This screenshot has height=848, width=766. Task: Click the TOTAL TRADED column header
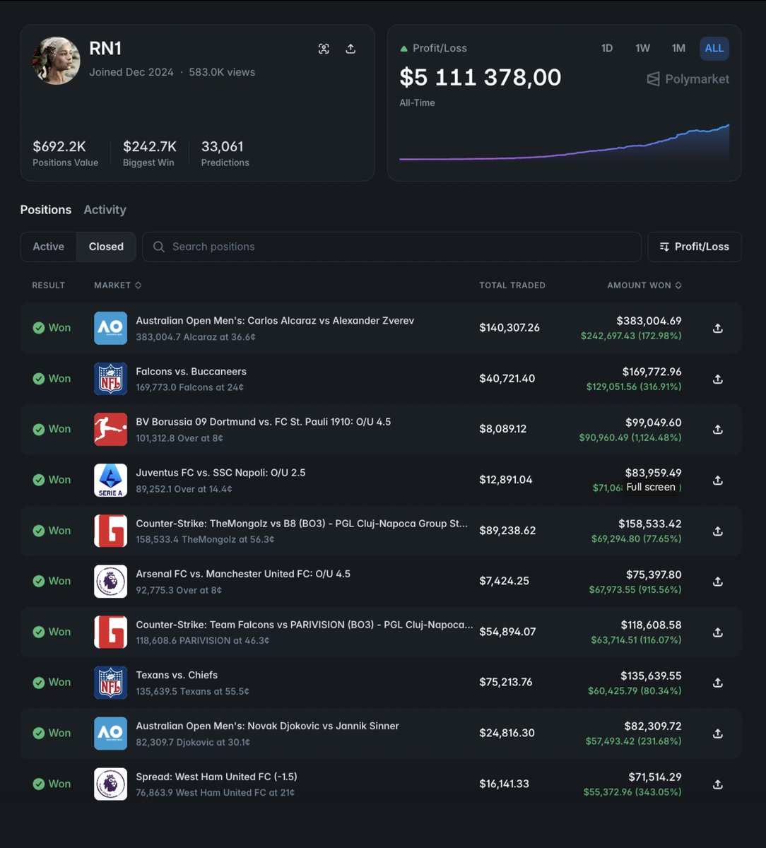click(512, 285)
